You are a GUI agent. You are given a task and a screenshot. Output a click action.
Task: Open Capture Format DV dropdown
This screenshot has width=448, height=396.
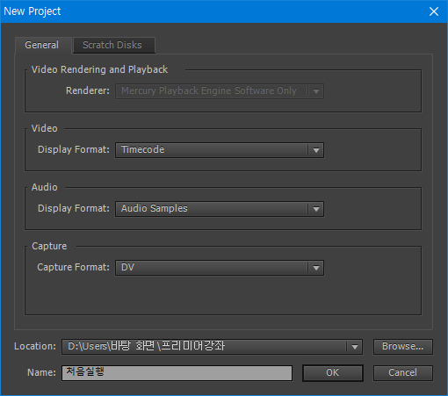[220, 268]
